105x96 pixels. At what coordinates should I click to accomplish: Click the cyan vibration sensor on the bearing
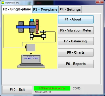click(x=32, y=20)
